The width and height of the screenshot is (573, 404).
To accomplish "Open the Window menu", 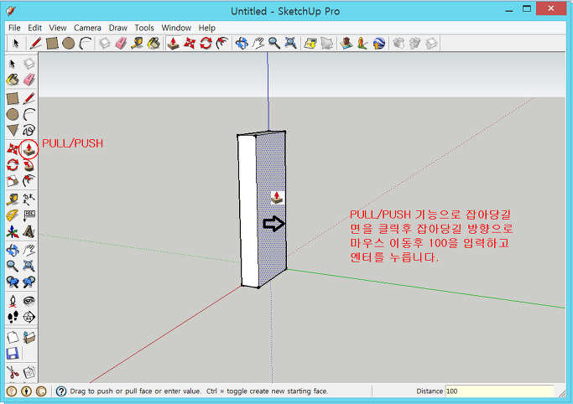I will point(176,28).
